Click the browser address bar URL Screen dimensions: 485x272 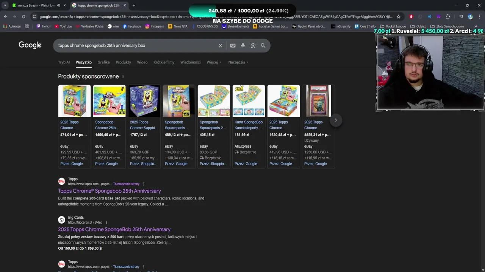(216, 17)
